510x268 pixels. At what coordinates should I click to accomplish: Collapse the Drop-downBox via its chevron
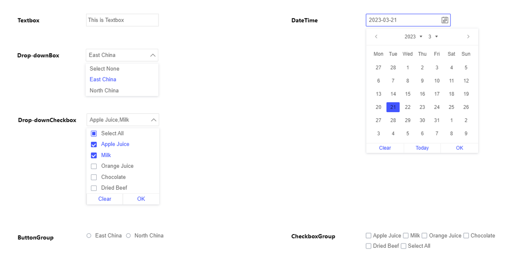tap(153, 55)
